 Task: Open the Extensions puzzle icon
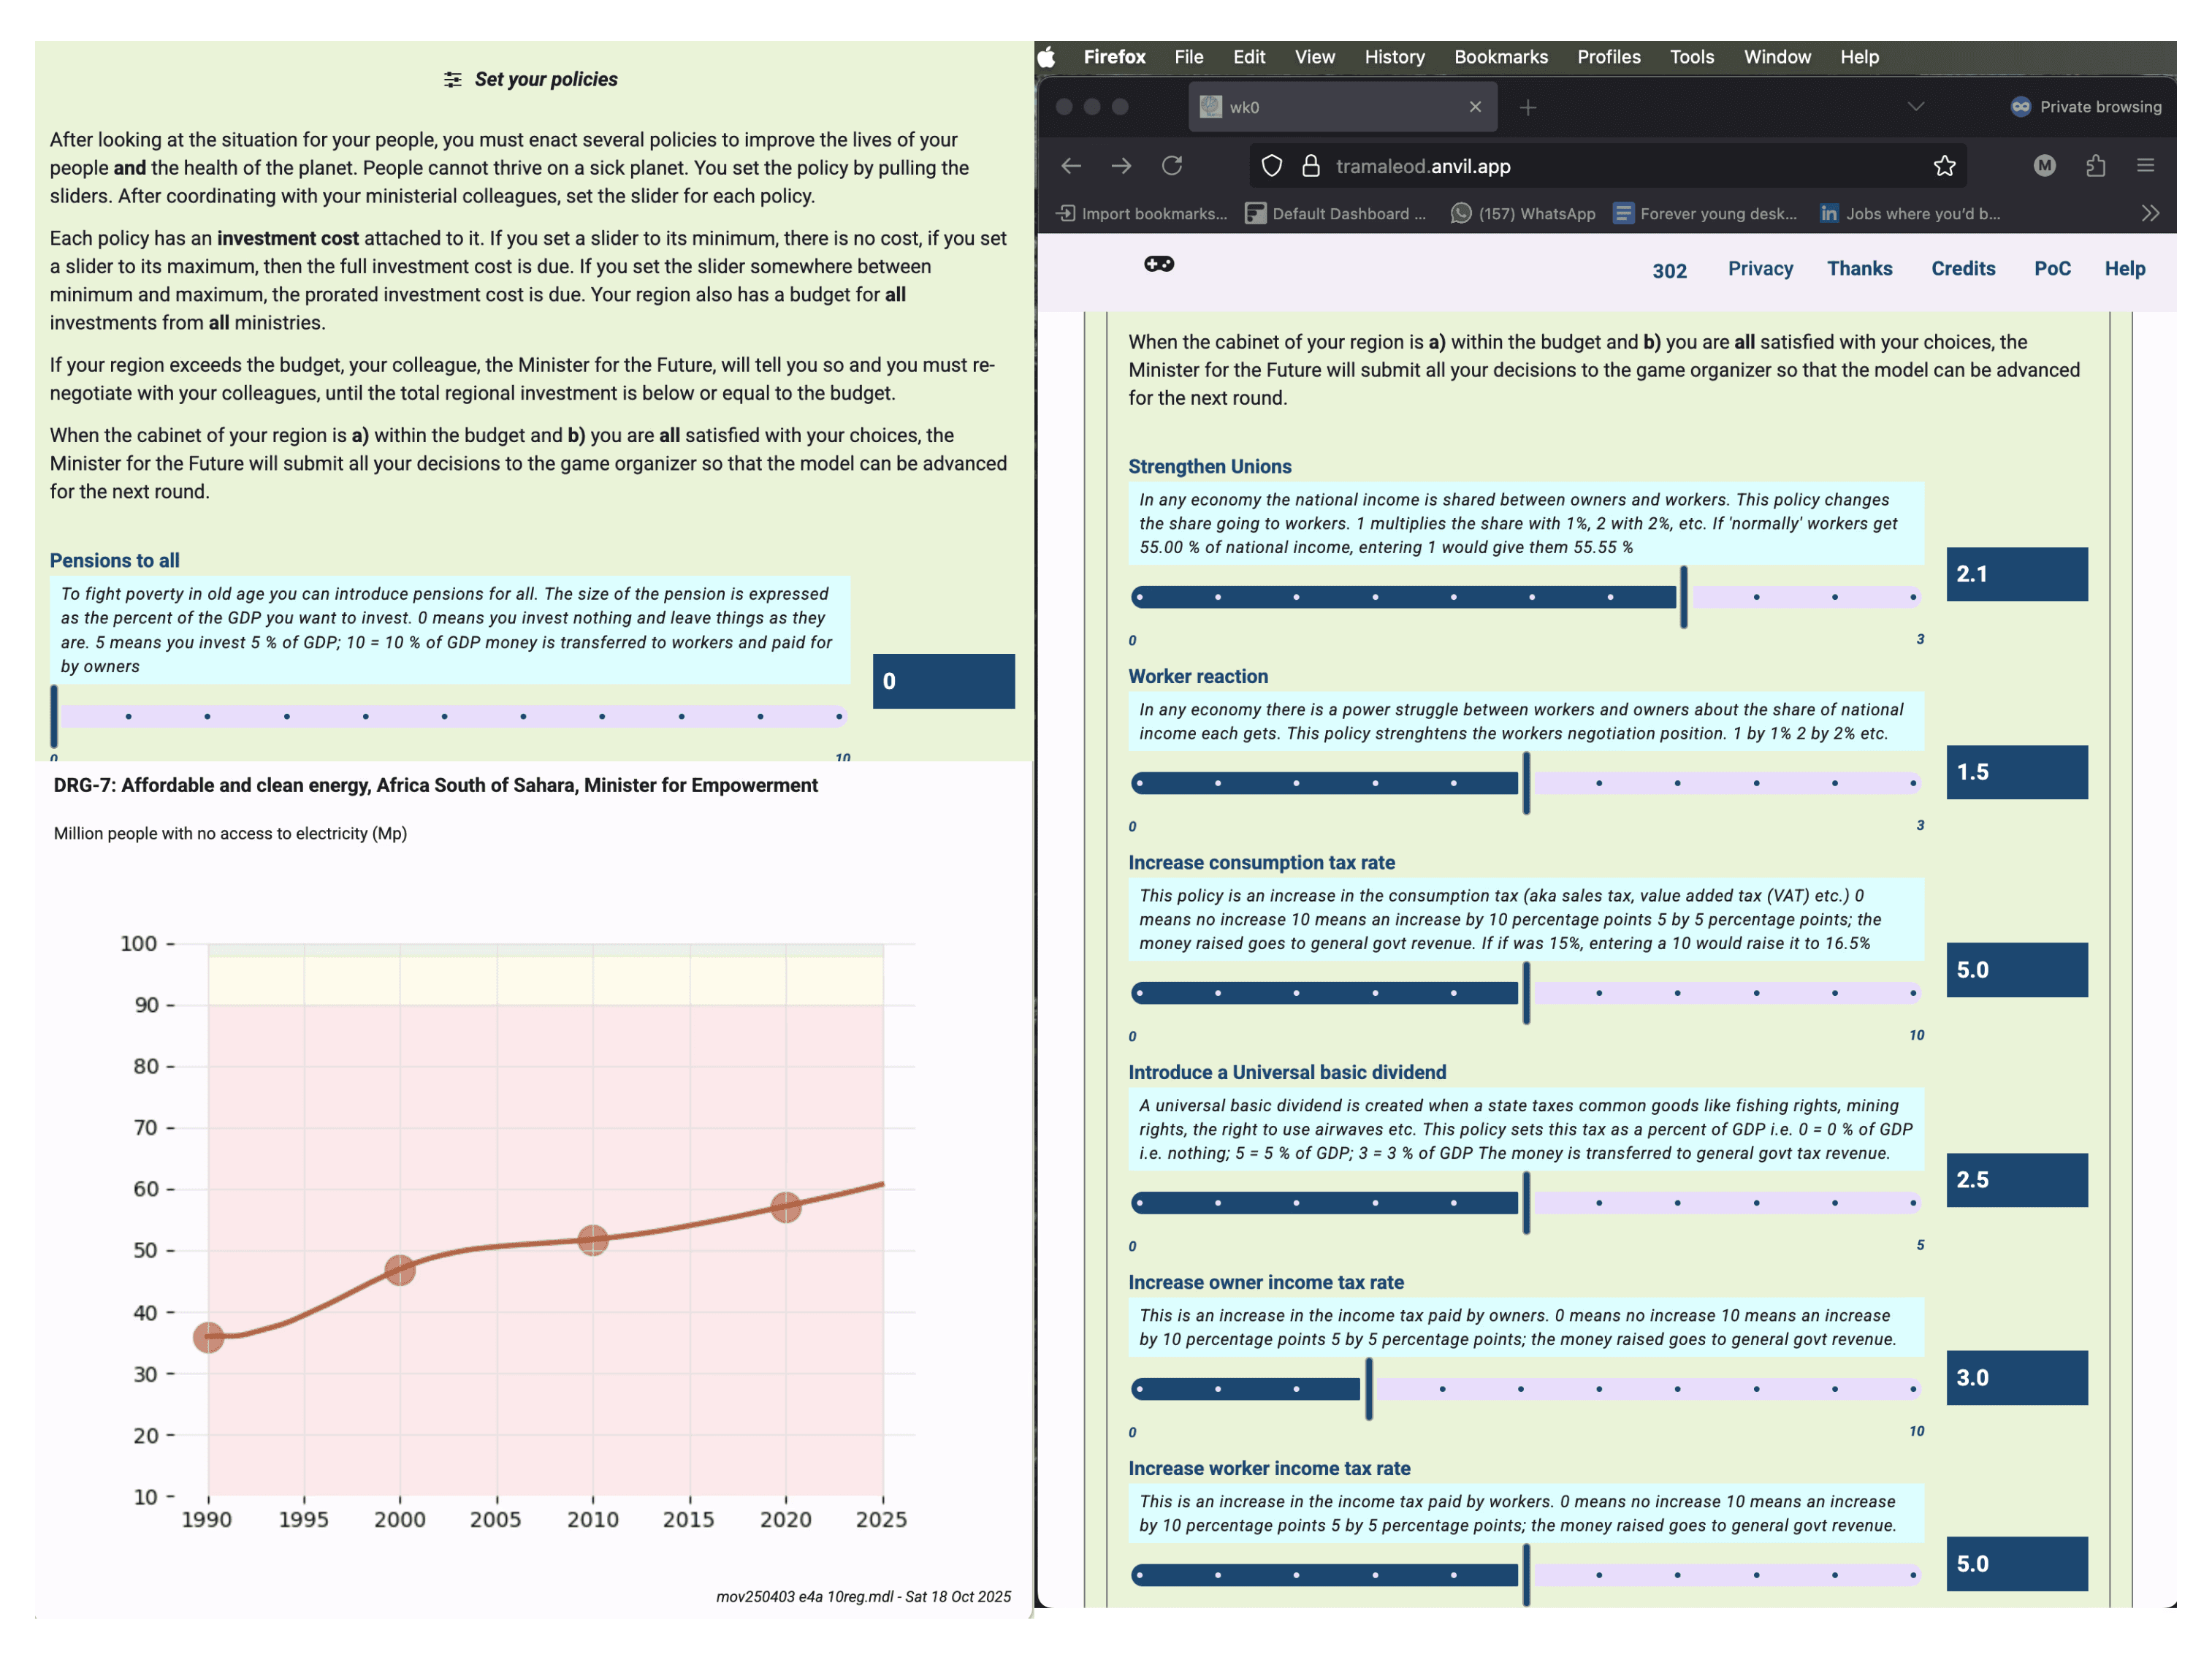[2096, 166]
